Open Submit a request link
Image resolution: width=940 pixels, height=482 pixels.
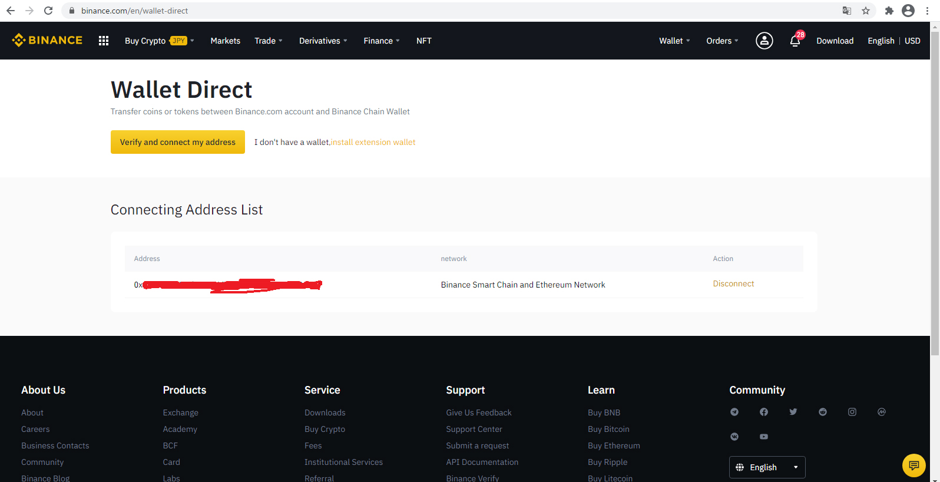[x=478, y=445]
